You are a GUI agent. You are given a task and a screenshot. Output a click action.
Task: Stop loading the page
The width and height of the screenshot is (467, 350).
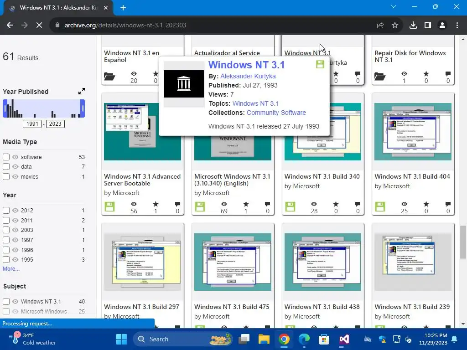(x=39, y=26)
